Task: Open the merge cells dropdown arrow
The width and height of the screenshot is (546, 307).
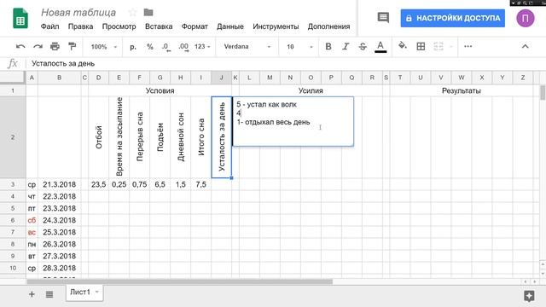Action: (451, 47)
